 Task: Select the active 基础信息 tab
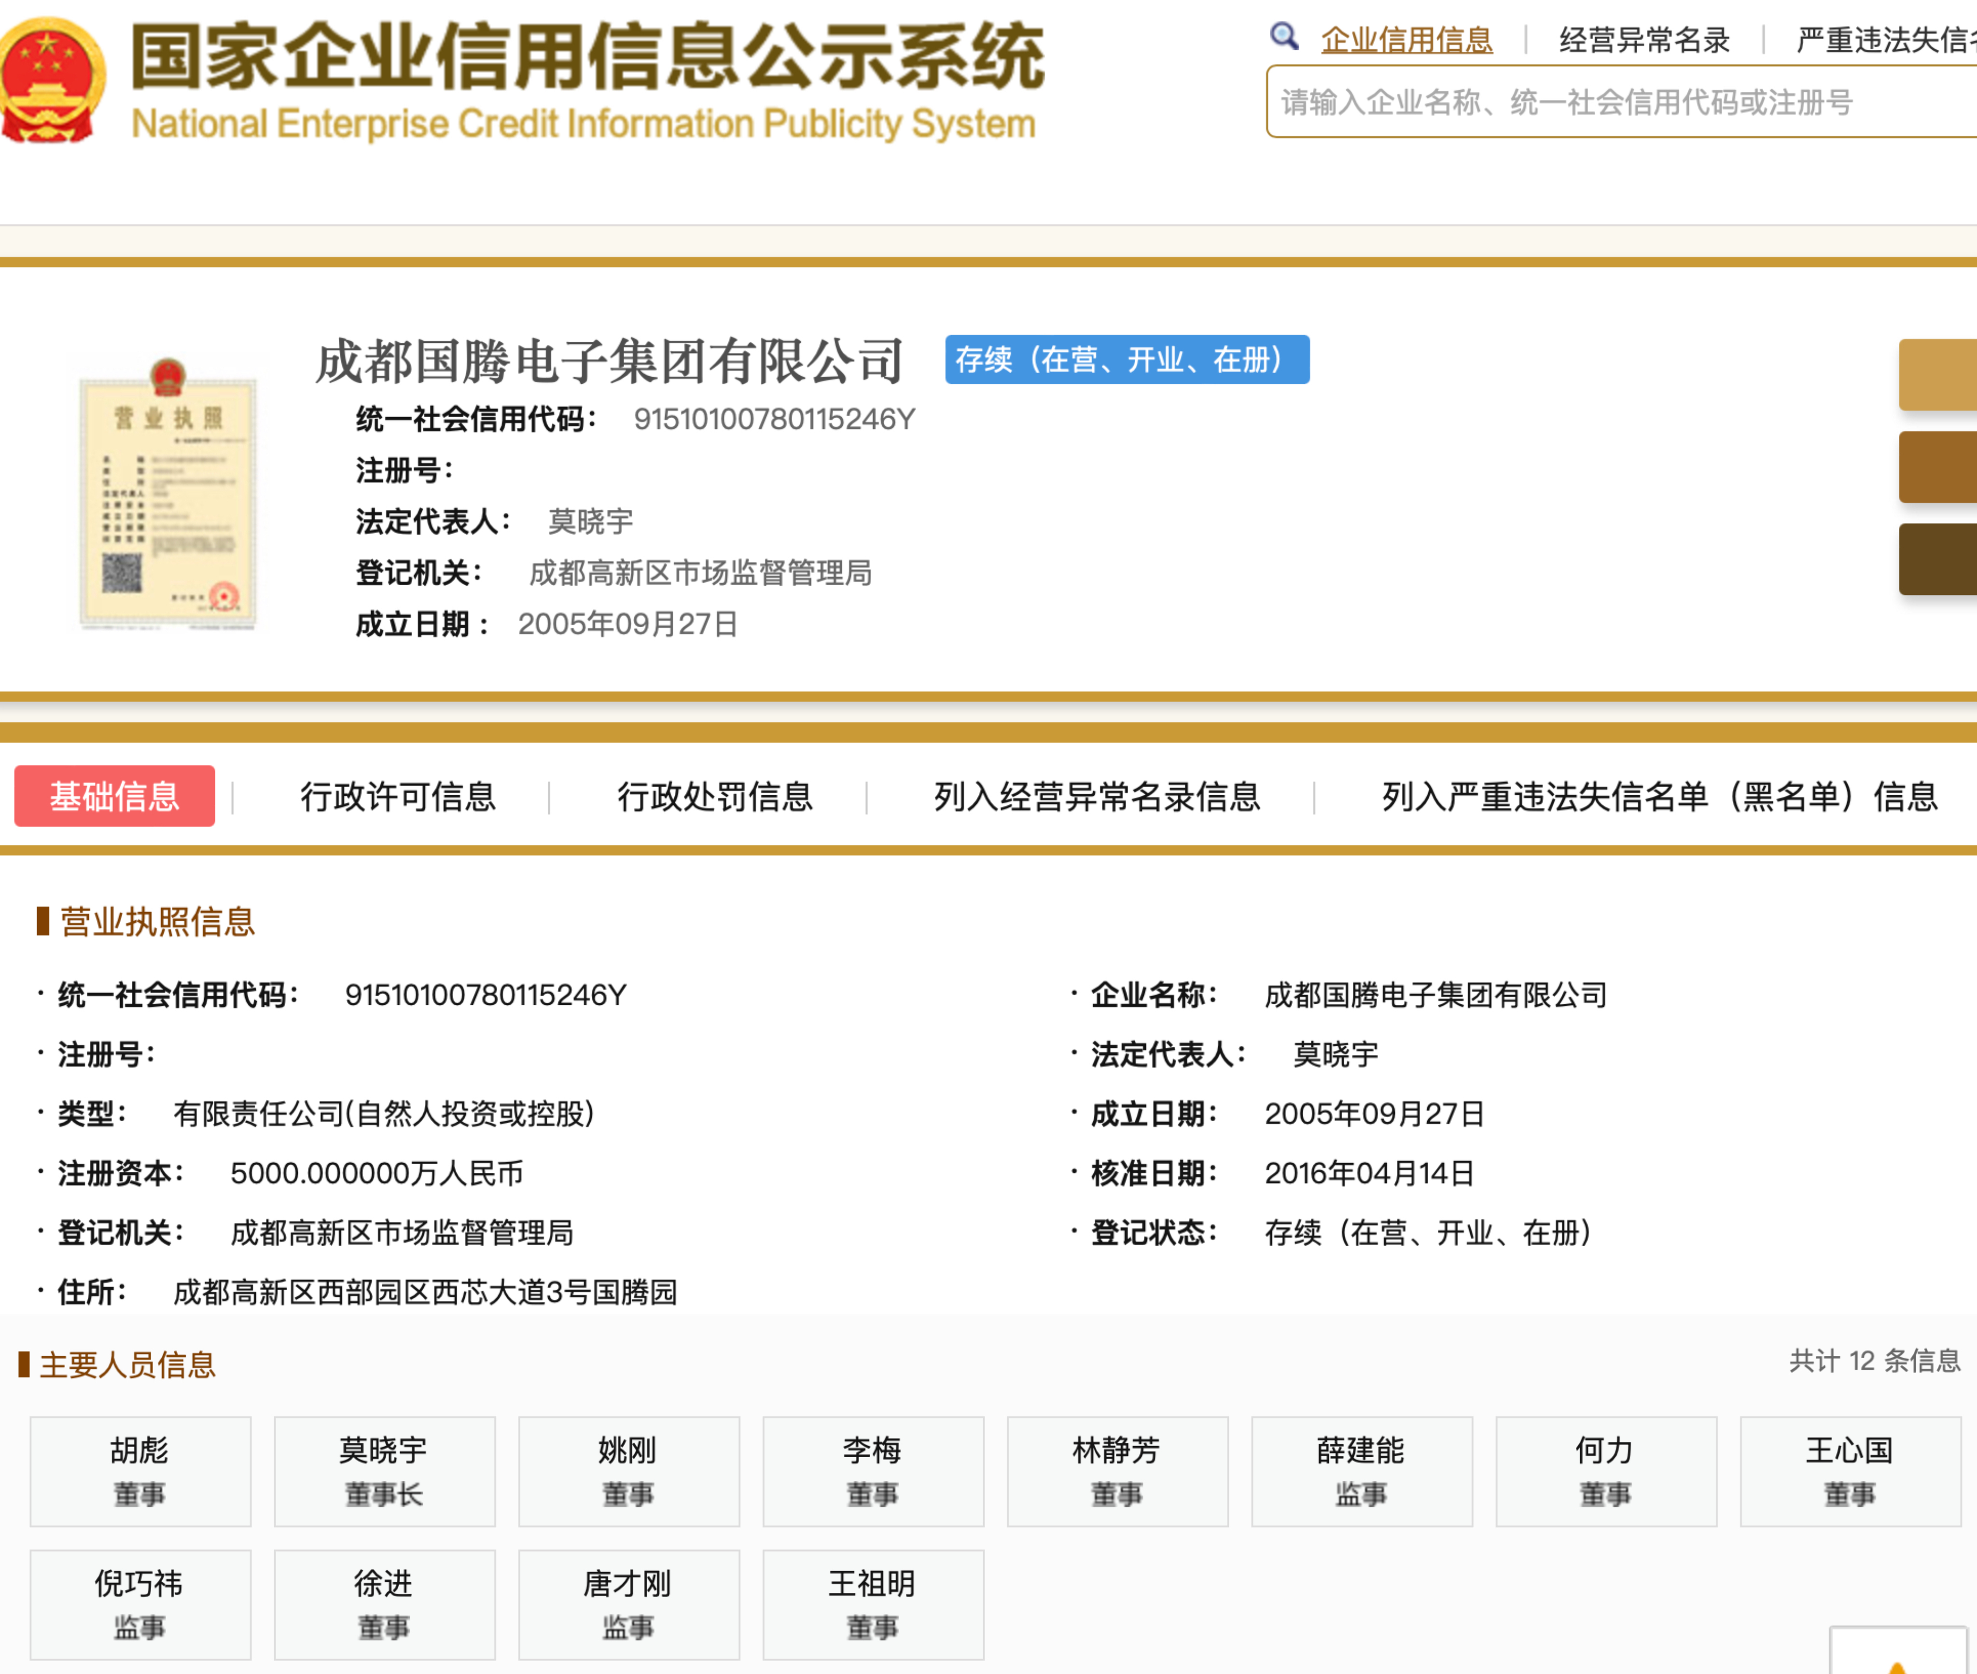click(x=114, y=797)
